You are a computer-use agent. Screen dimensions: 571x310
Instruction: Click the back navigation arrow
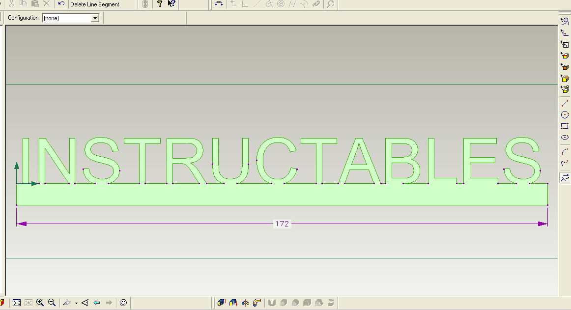(96, 302)
